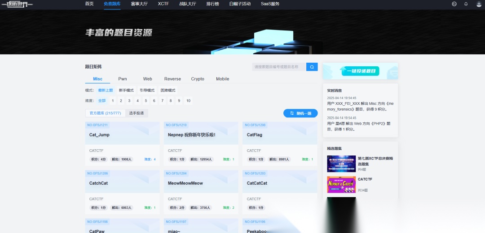Click the search magnifier button
The height and width of the screenshot is (233, 485).
312,67
